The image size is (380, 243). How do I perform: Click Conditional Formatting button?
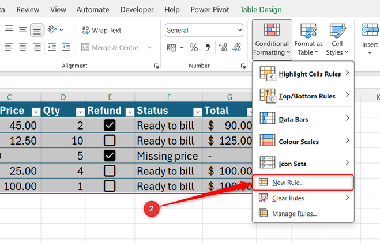pyautogui.click(x=272, y=40)
